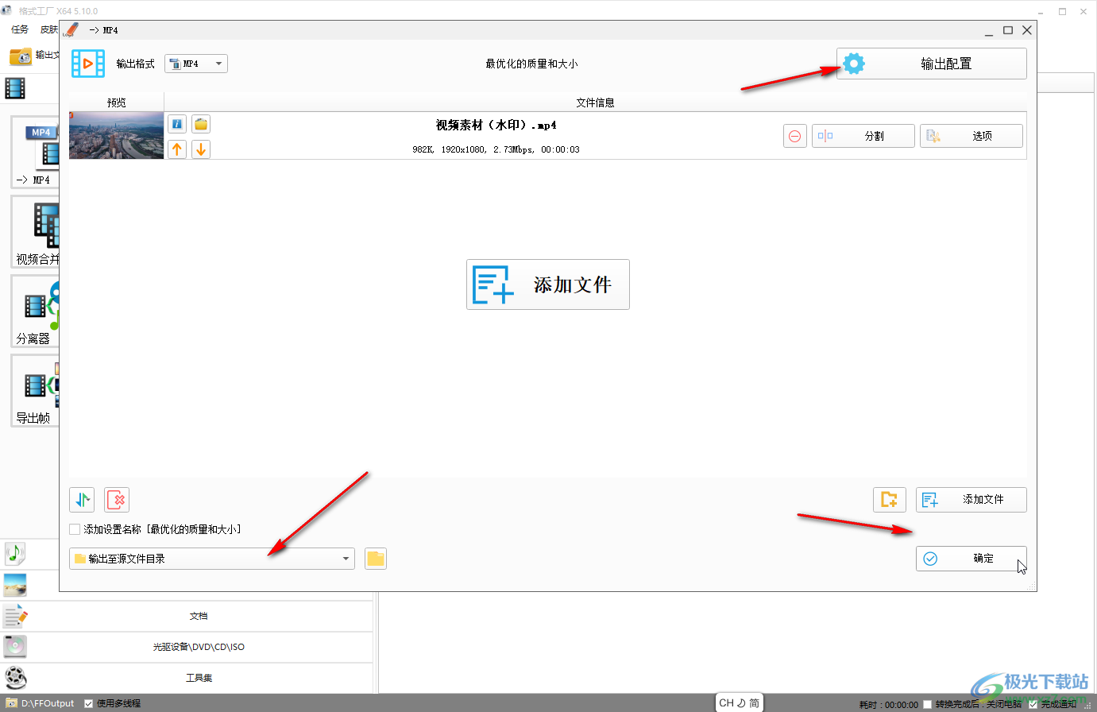Browse output folder with the yellow folder icon
1097x712 pixels.
click(x=376, y=559)
